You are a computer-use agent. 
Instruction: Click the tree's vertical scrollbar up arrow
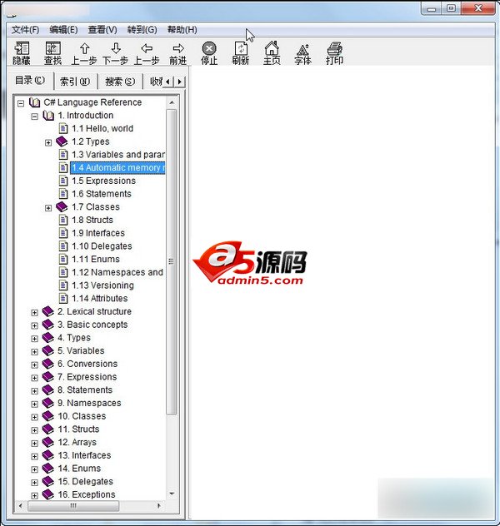[172, 102]
